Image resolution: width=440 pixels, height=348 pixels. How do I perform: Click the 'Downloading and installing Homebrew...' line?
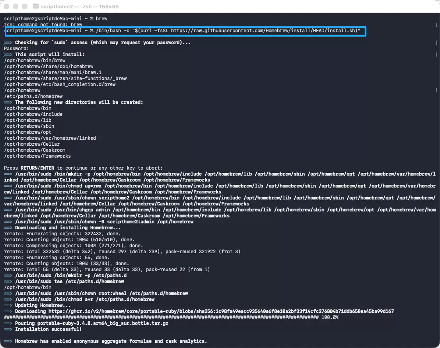(x=68, y=228)
